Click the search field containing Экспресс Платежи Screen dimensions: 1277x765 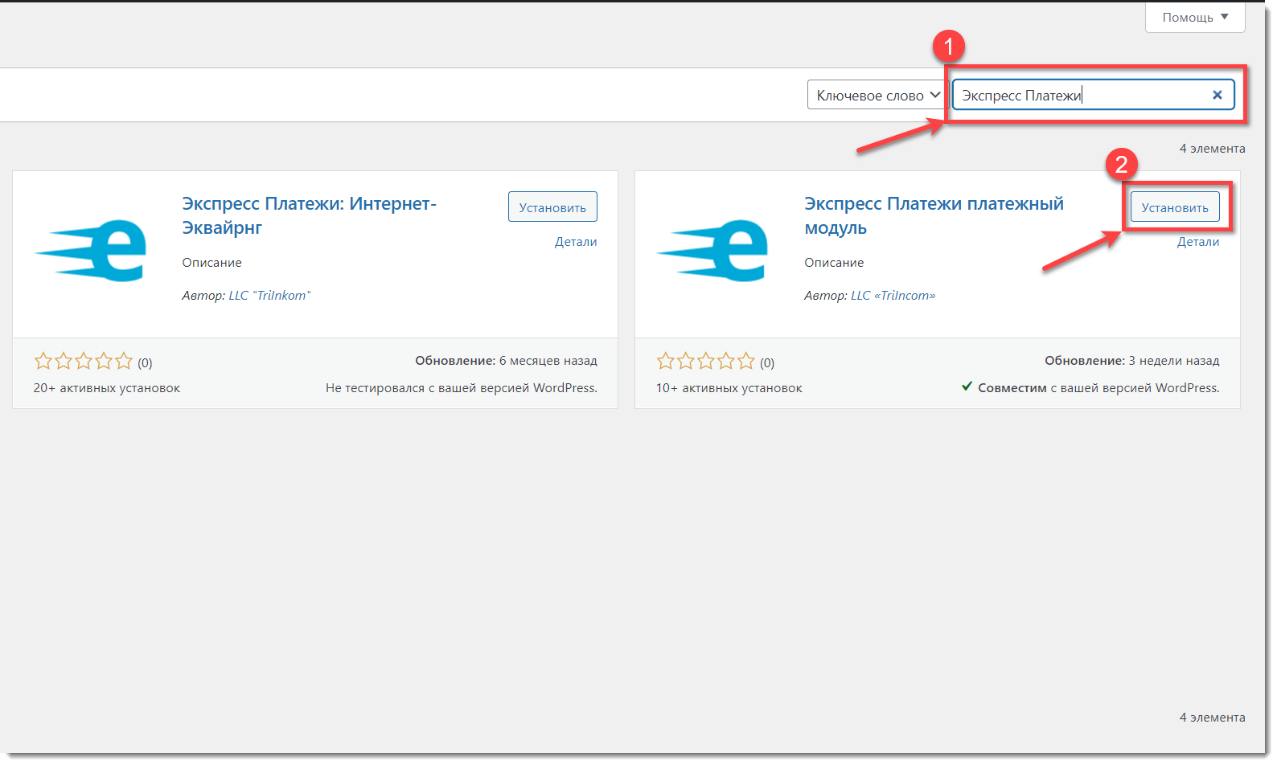[x=1094, y=95]
